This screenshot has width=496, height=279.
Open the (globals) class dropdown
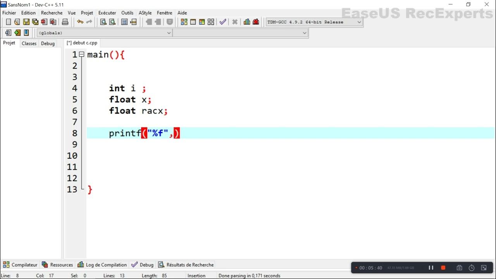[x=105, y=33]
